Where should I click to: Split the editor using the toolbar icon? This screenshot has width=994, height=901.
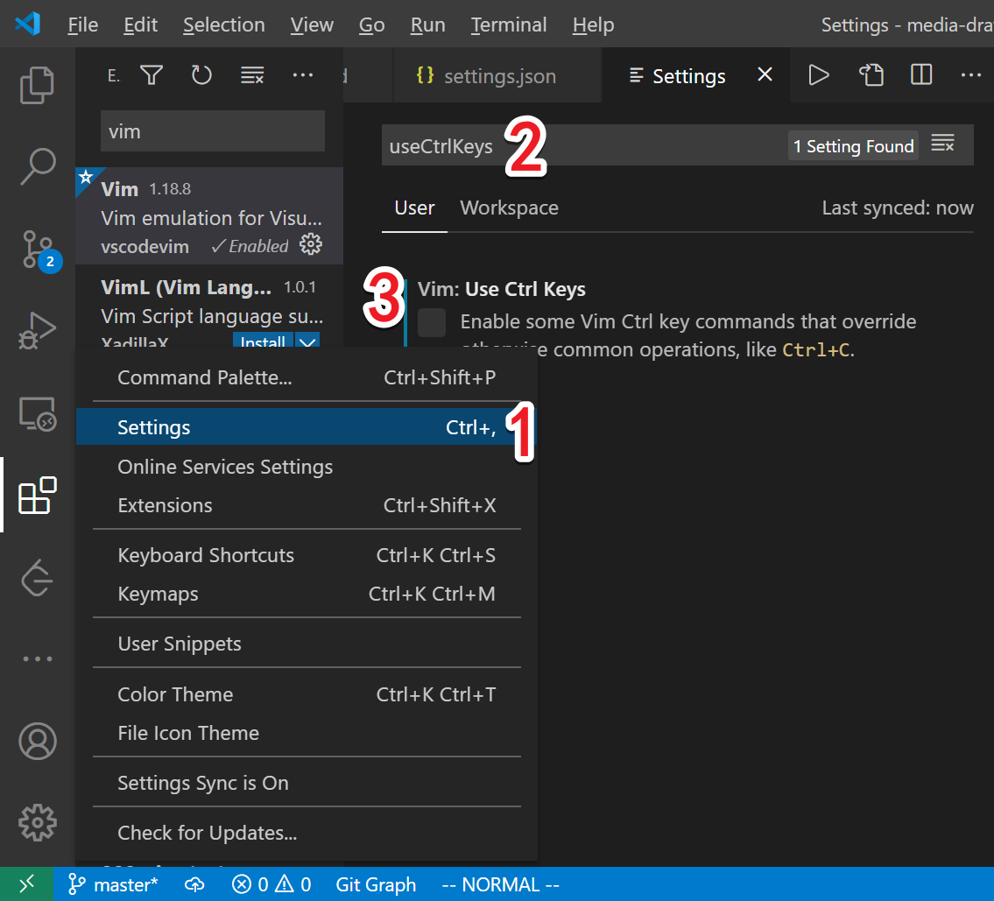920,75
